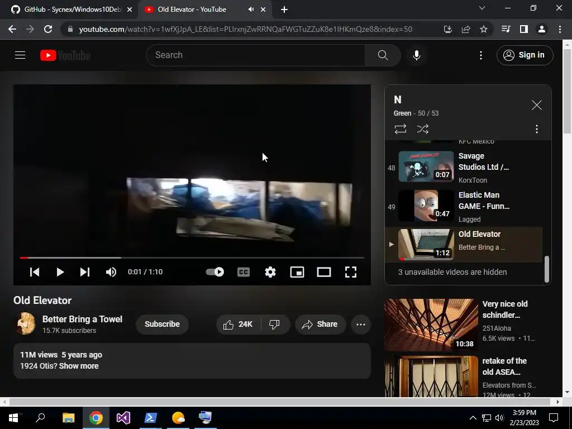
Task: Close the playlist panel
Action: click(x=537, y=105)
